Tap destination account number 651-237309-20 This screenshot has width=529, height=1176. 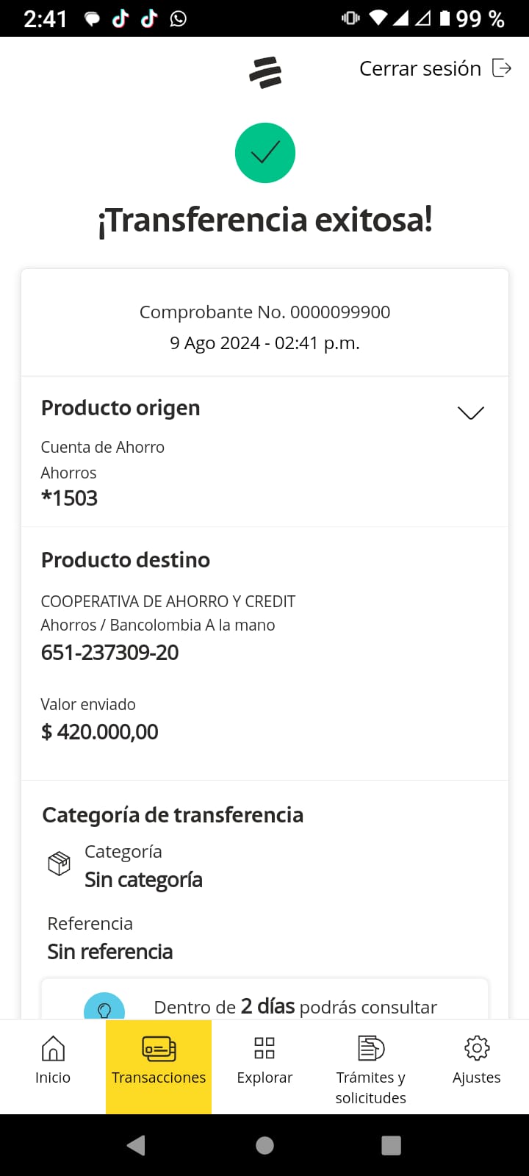pos(110,653)
